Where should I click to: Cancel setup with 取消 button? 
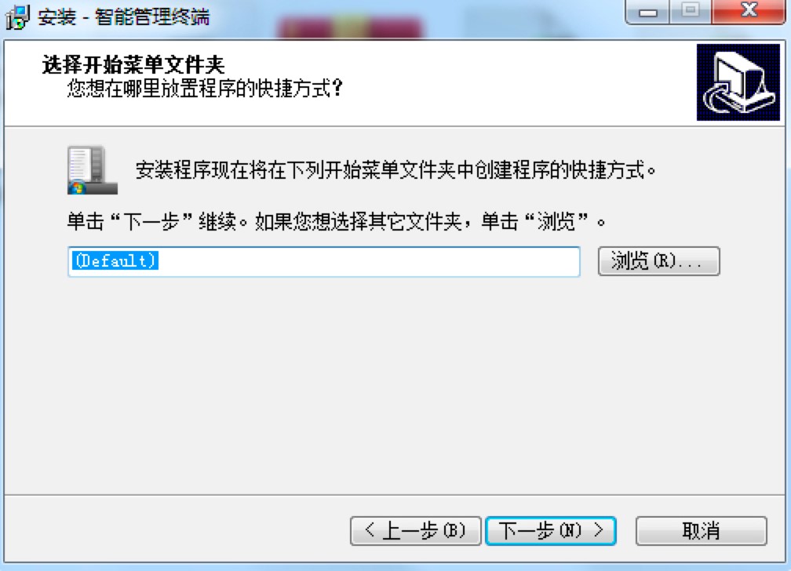pyautogui.click(x=702, y=531)
